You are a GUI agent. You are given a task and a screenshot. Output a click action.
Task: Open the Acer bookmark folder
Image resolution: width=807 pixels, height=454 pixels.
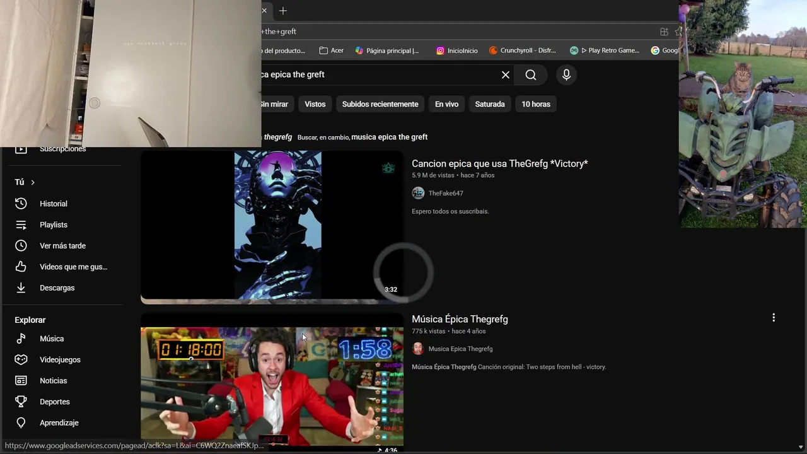(x=331, y=50)
